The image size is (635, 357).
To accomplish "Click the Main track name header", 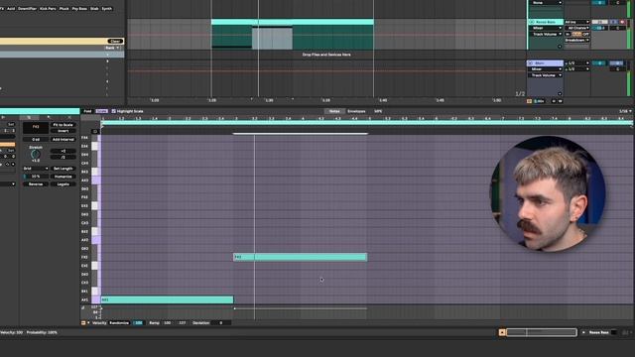I will click(x=546, y=63).
